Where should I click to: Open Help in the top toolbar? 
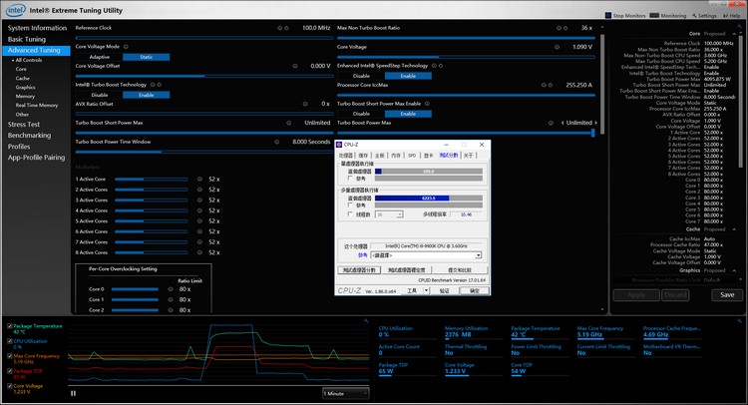(732, 16)
